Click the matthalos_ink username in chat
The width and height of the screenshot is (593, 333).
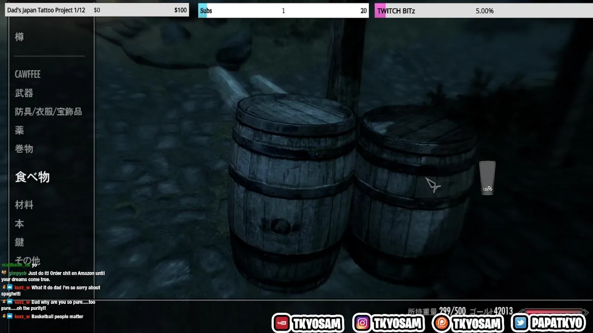click(16, 265)
